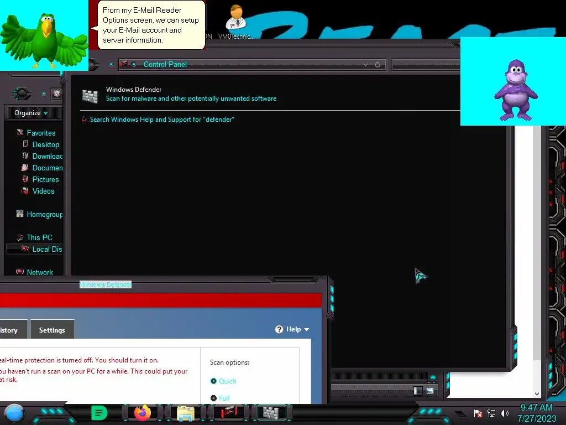Switch to History tab in Windows Defender

coord(13,330)
